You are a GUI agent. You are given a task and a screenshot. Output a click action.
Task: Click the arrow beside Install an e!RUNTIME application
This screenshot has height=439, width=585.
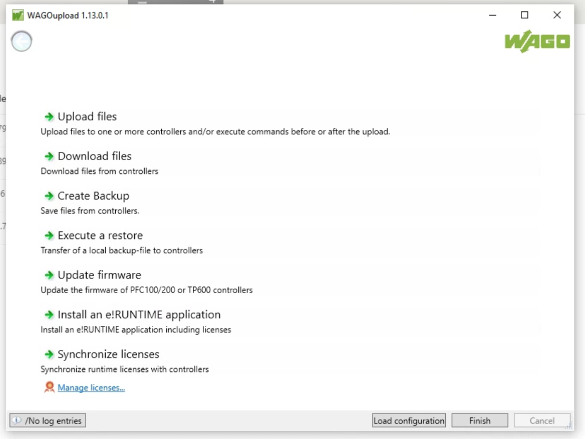click(x=49, y=315)
